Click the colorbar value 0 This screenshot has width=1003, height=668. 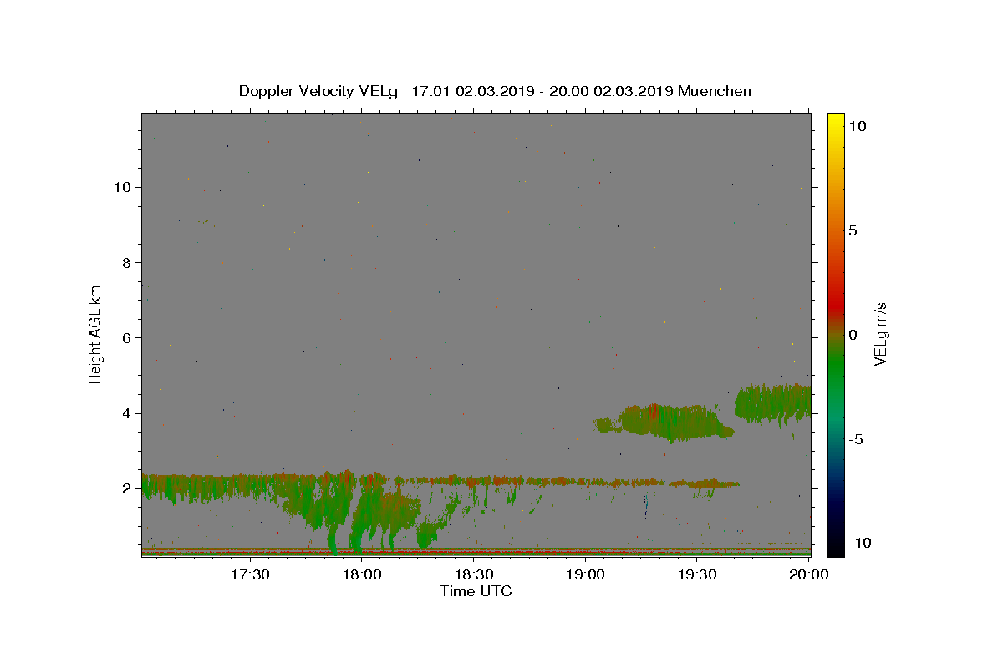click(853, 335)
